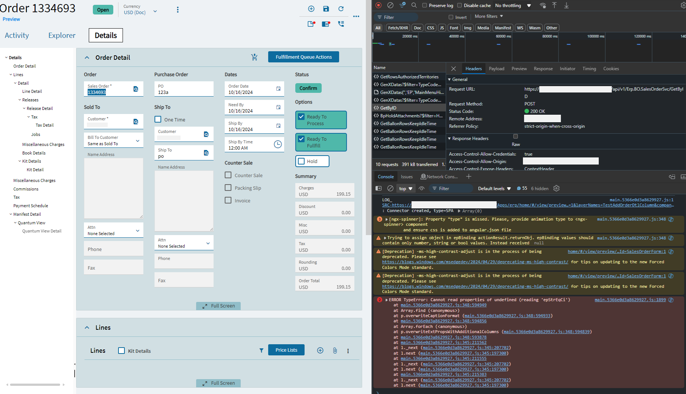Open the DevTools network search magnifier

pos(414,5)
